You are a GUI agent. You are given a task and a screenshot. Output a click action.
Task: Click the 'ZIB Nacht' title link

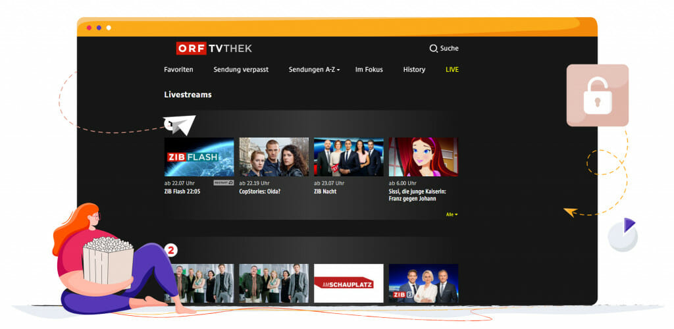click(x=325, y=191)
